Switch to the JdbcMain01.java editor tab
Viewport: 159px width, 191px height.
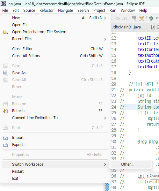click(x=126, y=27)
